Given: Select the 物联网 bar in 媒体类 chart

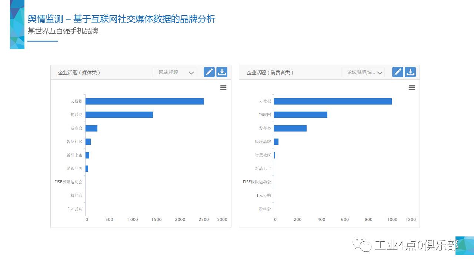Looking at the screenshot, I should [119, 115].
